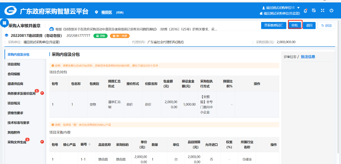Click the info icon on the contract-package hint
This screenshot has width=341, height=164.
pos(53,65)
